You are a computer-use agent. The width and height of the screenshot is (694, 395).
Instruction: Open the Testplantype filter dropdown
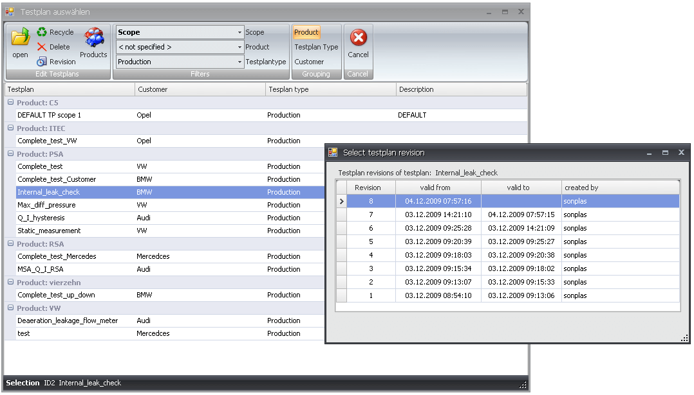(x=239, y=62)
